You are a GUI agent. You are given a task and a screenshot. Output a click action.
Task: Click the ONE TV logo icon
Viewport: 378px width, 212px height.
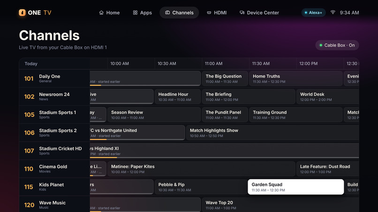22,13
